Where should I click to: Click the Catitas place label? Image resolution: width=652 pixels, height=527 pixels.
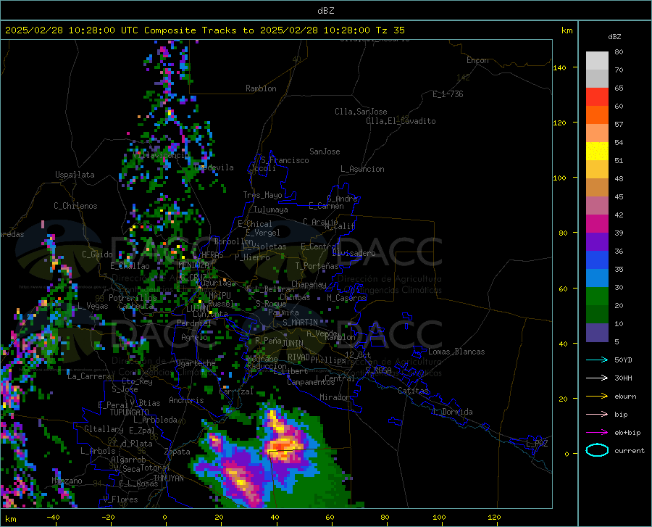[414, 391]
